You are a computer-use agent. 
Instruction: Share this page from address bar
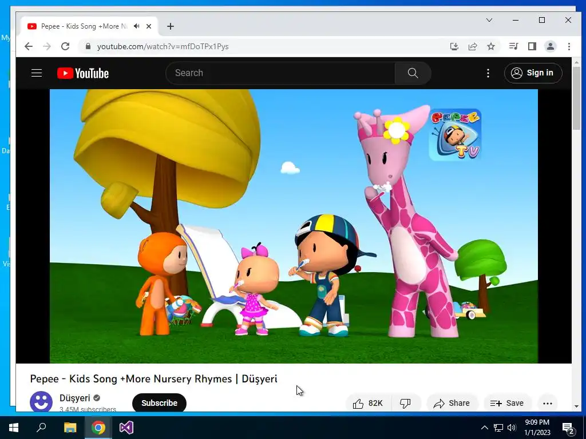point(472,46)
